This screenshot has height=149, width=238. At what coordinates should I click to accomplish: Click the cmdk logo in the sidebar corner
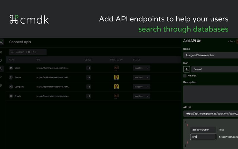(x=1, y=42)
